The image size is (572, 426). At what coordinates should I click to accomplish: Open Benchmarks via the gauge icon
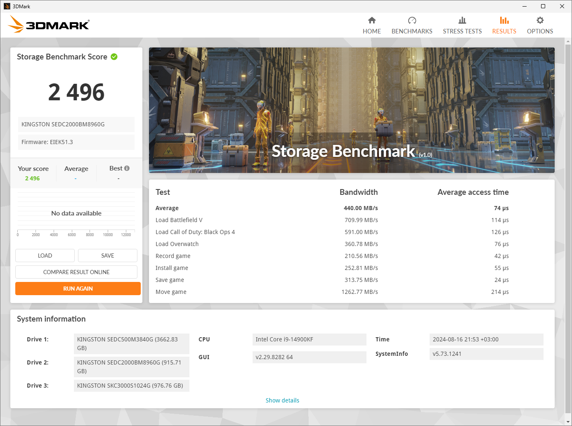pyautogui.click(x=412, y=20)
